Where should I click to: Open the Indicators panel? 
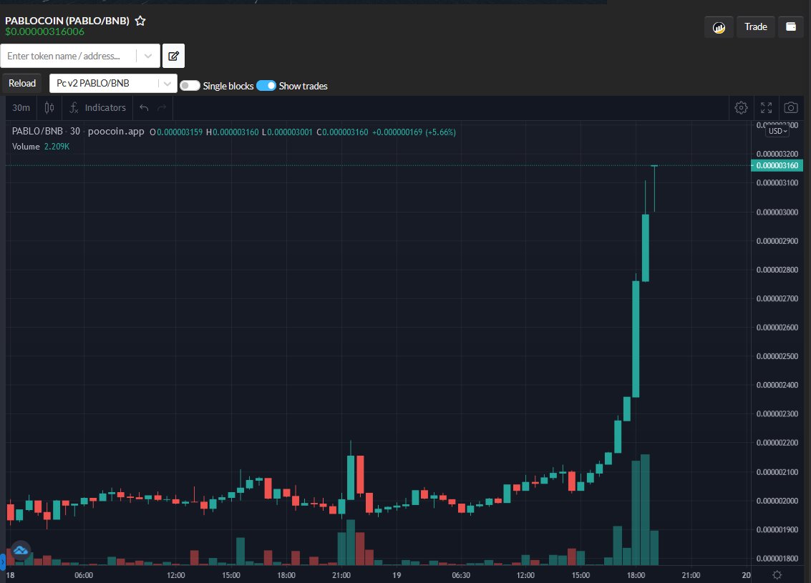[x=97, y=107]
